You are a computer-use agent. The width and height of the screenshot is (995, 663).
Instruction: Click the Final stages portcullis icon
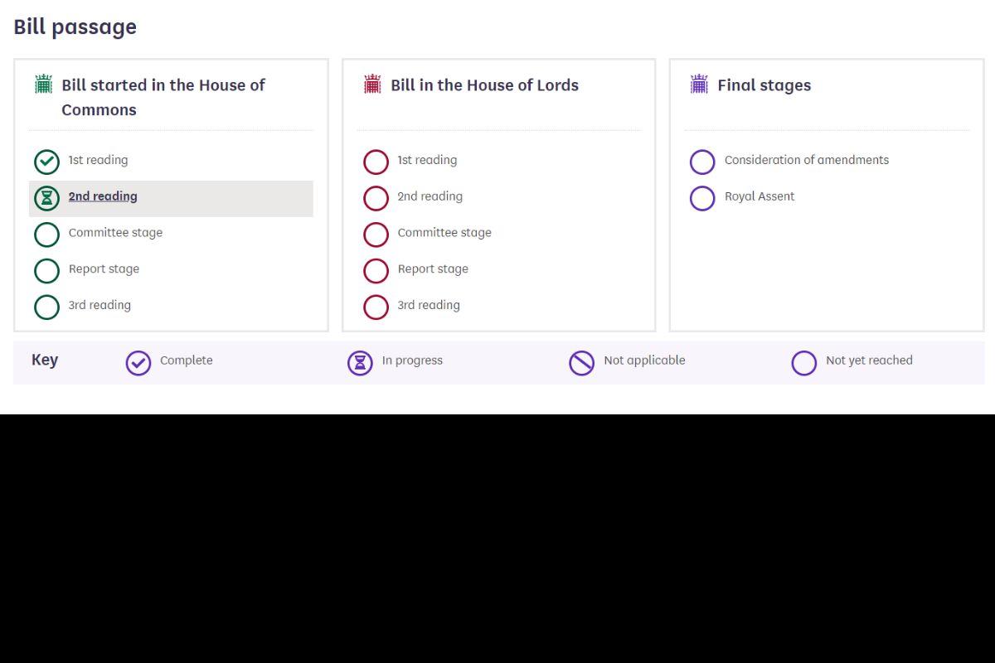[x=699, y=85]
